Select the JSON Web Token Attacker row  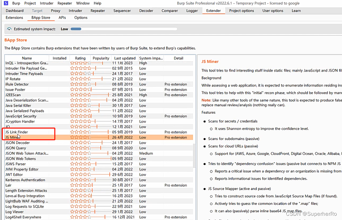[x=99, y=153]
